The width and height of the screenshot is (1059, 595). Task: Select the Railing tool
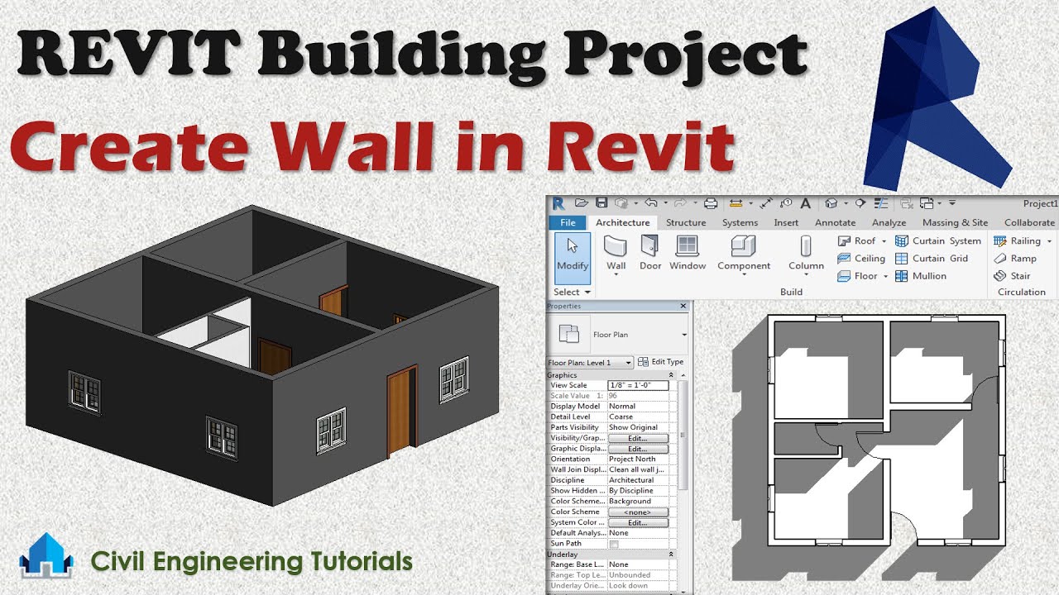(1018, 241)
